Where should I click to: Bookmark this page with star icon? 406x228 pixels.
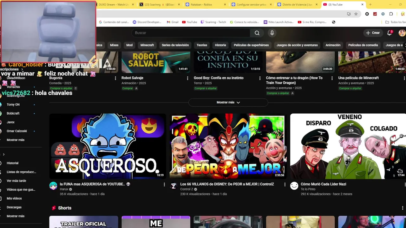(356, 14)
